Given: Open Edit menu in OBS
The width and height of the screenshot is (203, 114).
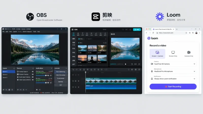Looking at the screenshot, I should 7,32.
